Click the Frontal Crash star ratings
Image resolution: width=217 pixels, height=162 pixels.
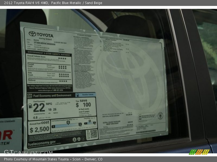coord(63,67)
